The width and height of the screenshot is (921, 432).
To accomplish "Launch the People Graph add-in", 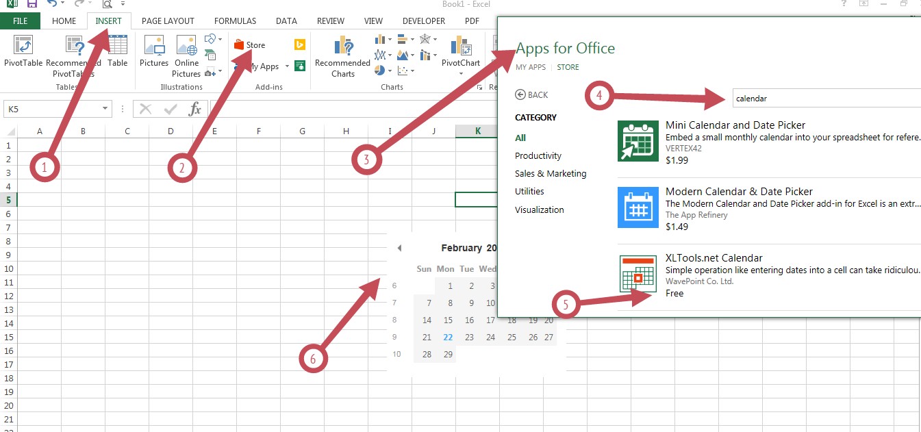I will click(299, 66).
